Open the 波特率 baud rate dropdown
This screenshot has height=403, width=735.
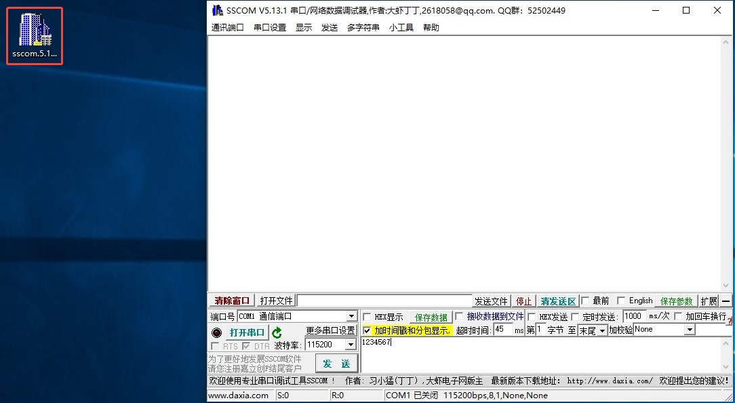tap(351, 343)
